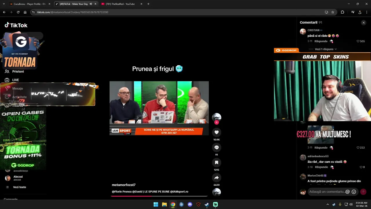Screen dimensions: 371x209
Task: Open a new browser tab
Action: coord(148,4)
